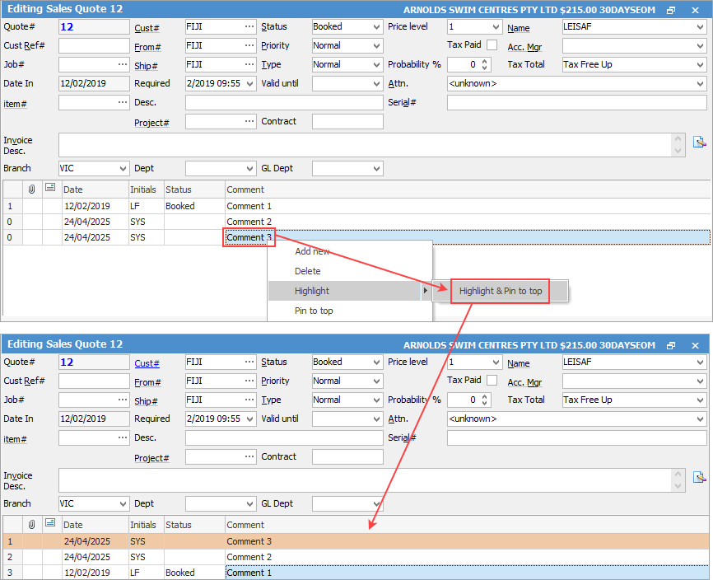Image resolution: width=713 pixels, height=580 pixels.
Task: Toggle Tax Paid checkbox in lower window
Action: (492, 380)
